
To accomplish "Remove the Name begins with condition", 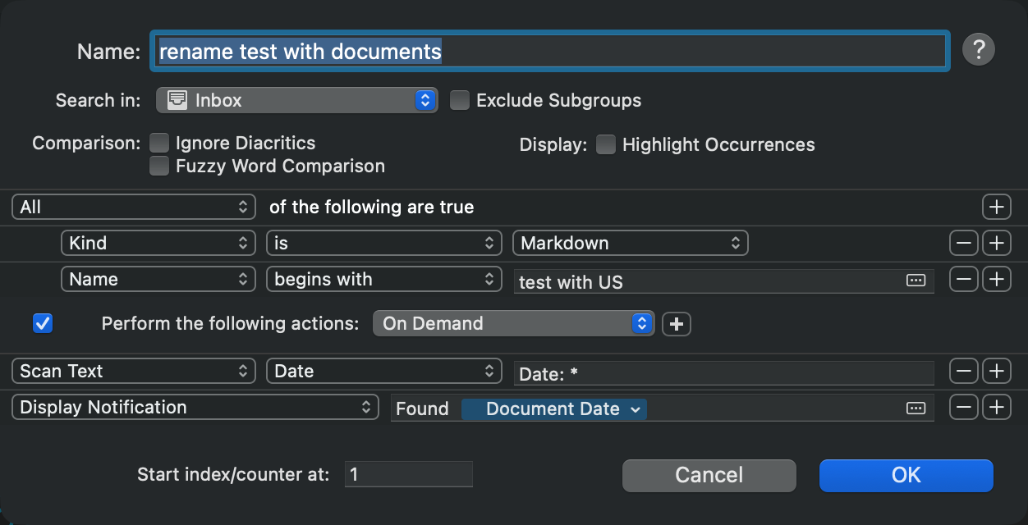I will (x=963, y=280).
